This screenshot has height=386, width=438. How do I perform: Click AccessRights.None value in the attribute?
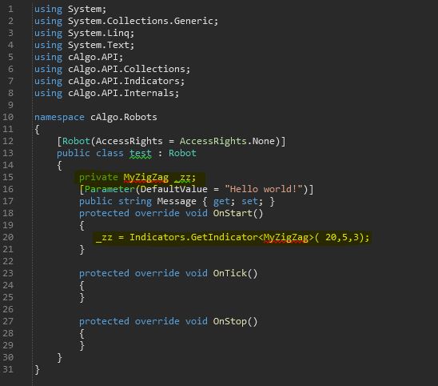(x=227, y=142)
